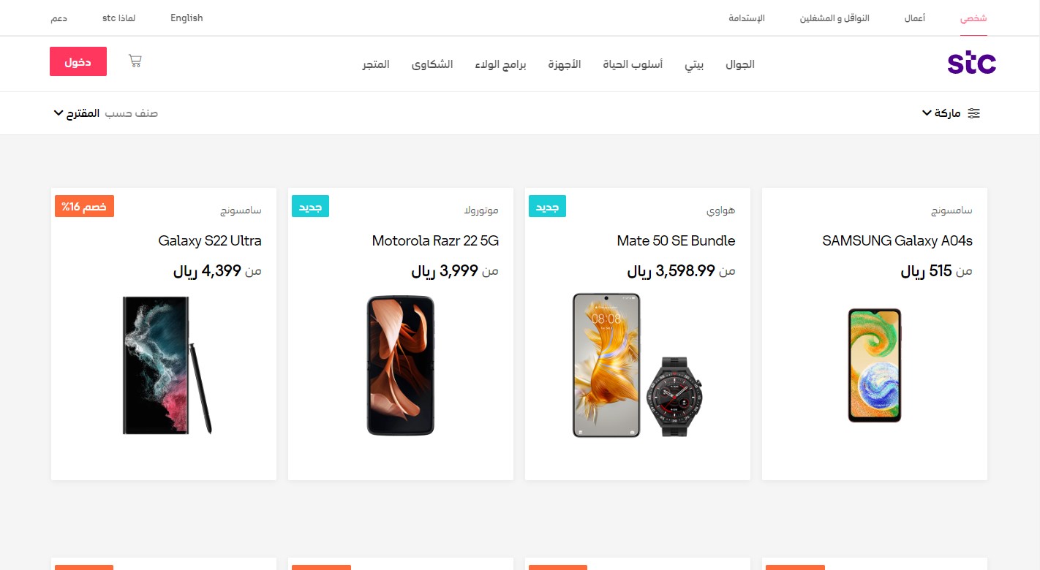Viewport: 1040px width, 570px height.
Task: Switch language to English
Action: coord(186,18)
